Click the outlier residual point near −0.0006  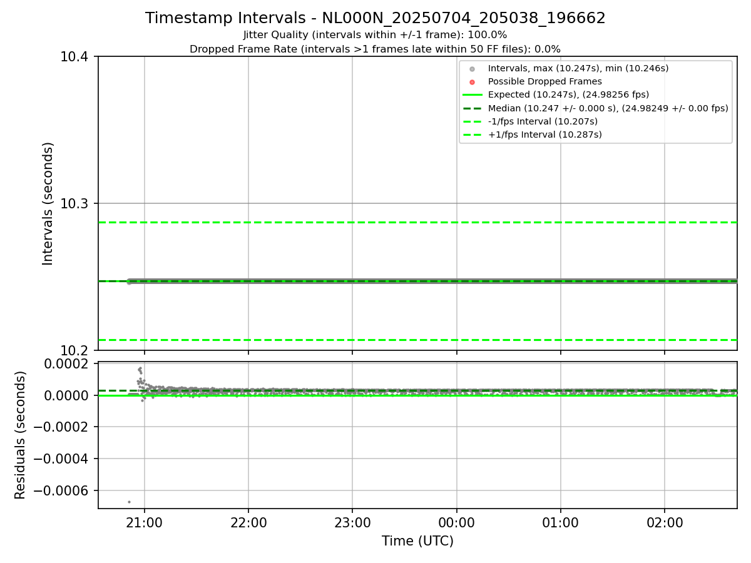[x=129, y=502]
